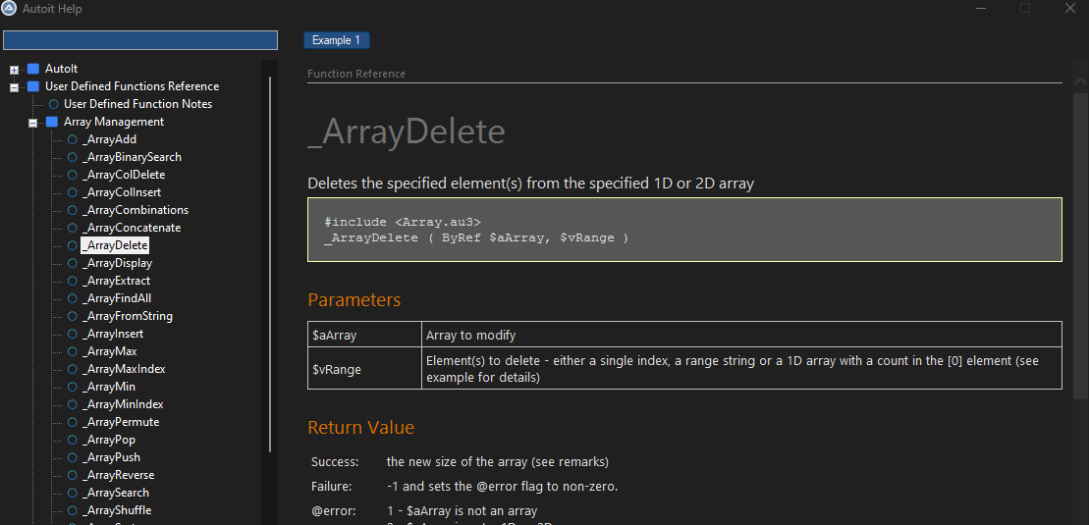Click the circle icon beside _ArrayAdd

[x=73, y=139]
